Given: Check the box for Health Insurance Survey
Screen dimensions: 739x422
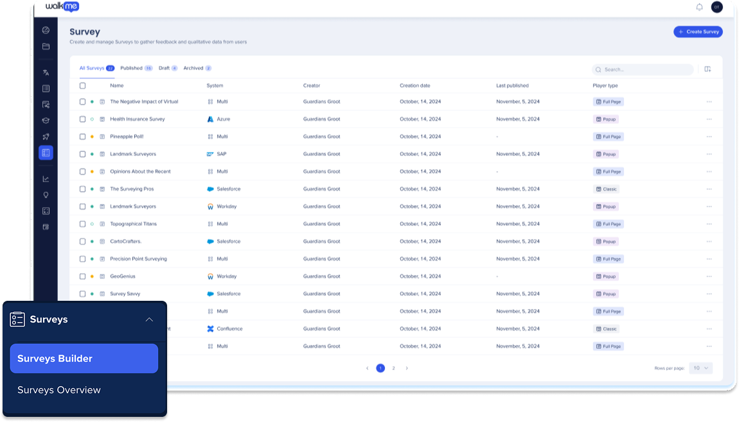Looking at the screenshot, I should [82, 119].
